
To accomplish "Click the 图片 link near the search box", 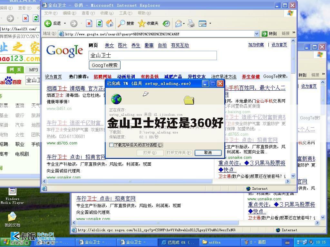I will click(x=122, y=45).
